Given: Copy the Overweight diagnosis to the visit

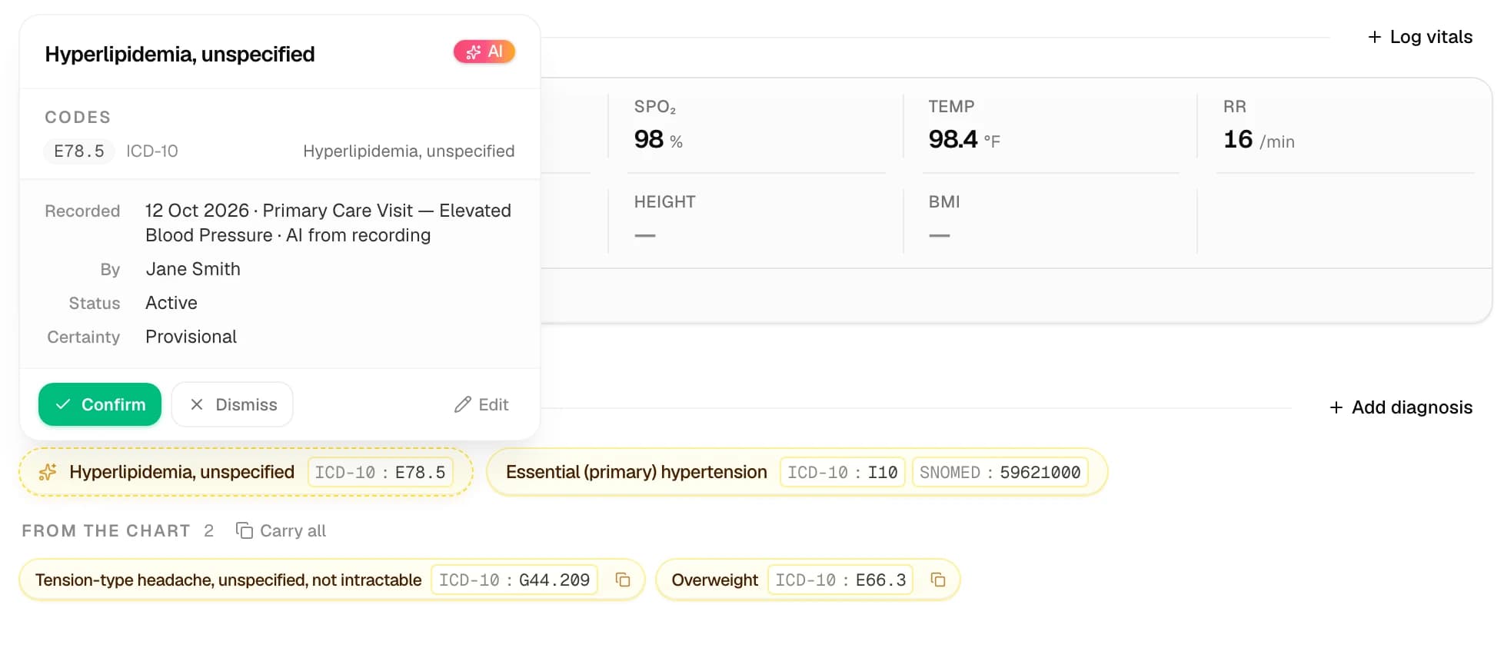Looking at the screenshot, I should click(x=937, y=580).
